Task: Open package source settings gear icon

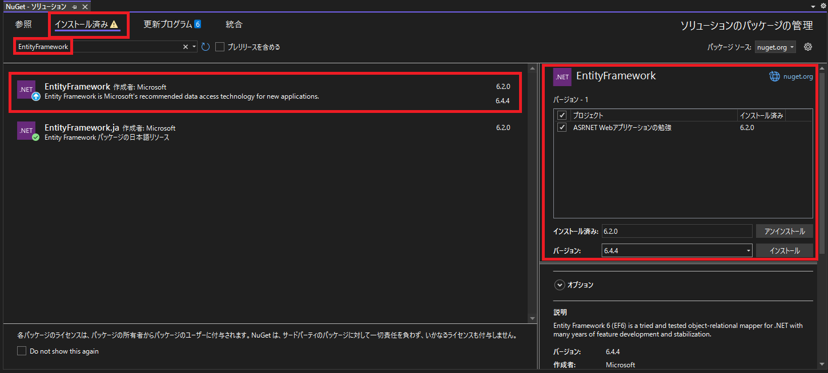Action: click(808, 47)
